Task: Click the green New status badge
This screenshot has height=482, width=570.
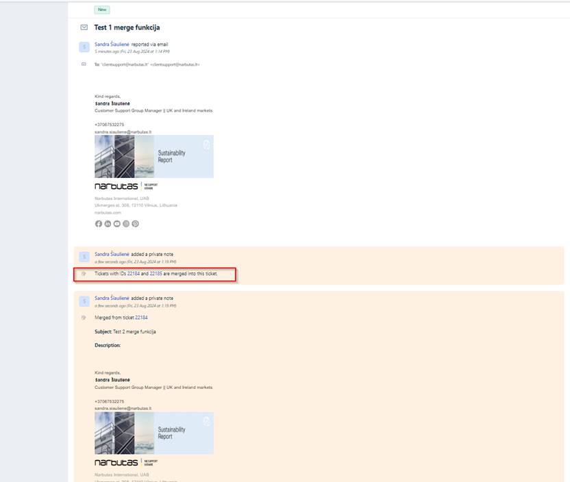Action: [x=102, y=10]
